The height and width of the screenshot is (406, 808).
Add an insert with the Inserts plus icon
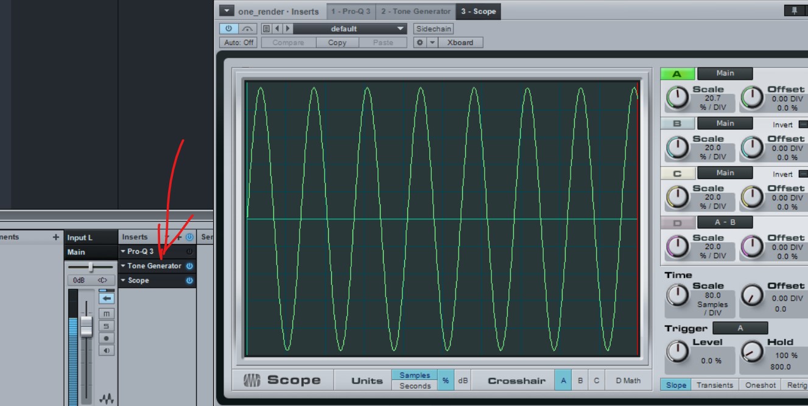pyautogui.click(x=179, y=237)
